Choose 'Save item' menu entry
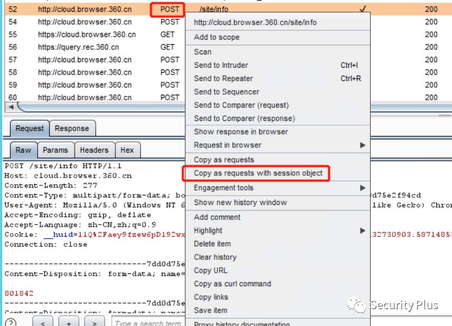452x326 pixels. click(x=278, y=310)
